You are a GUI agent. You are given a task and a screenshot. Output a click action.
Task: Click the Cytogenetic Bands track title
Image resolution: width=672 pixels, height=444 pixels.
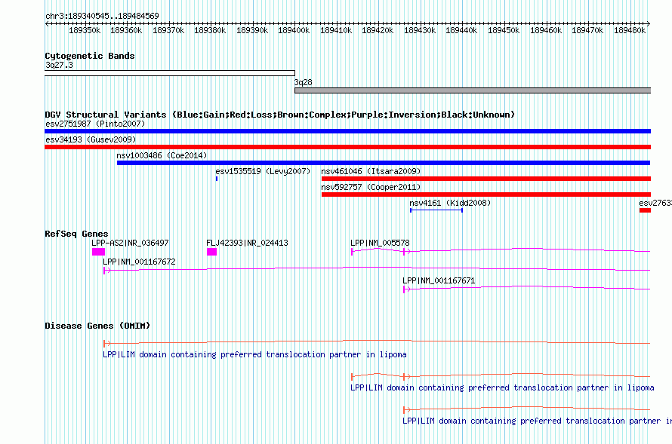(90, 56)
